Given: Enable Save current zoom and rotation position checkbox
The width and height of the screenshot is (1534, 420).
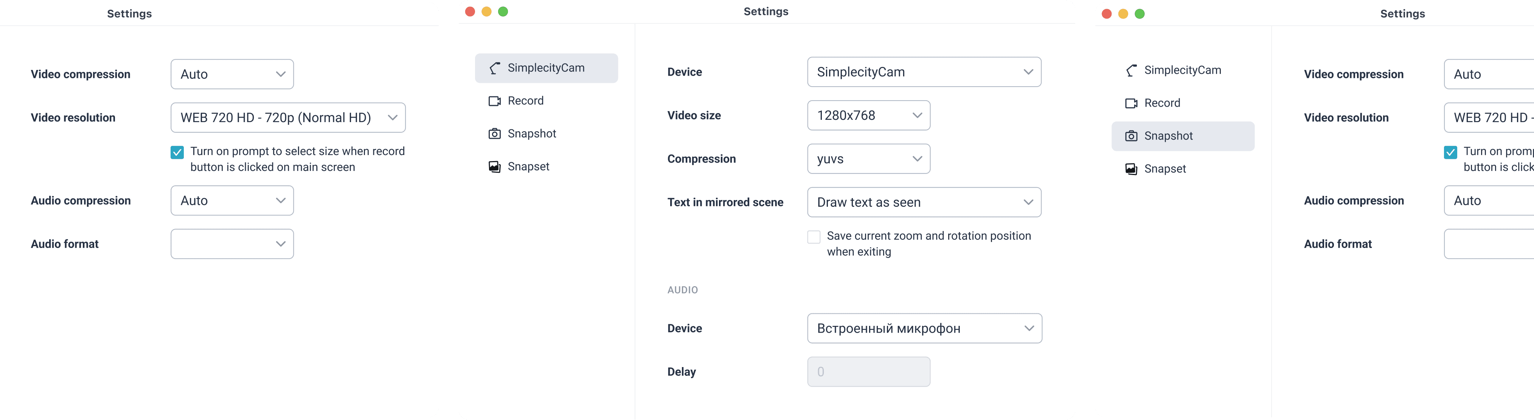Looking at the screenshot, I should [814, 237].
